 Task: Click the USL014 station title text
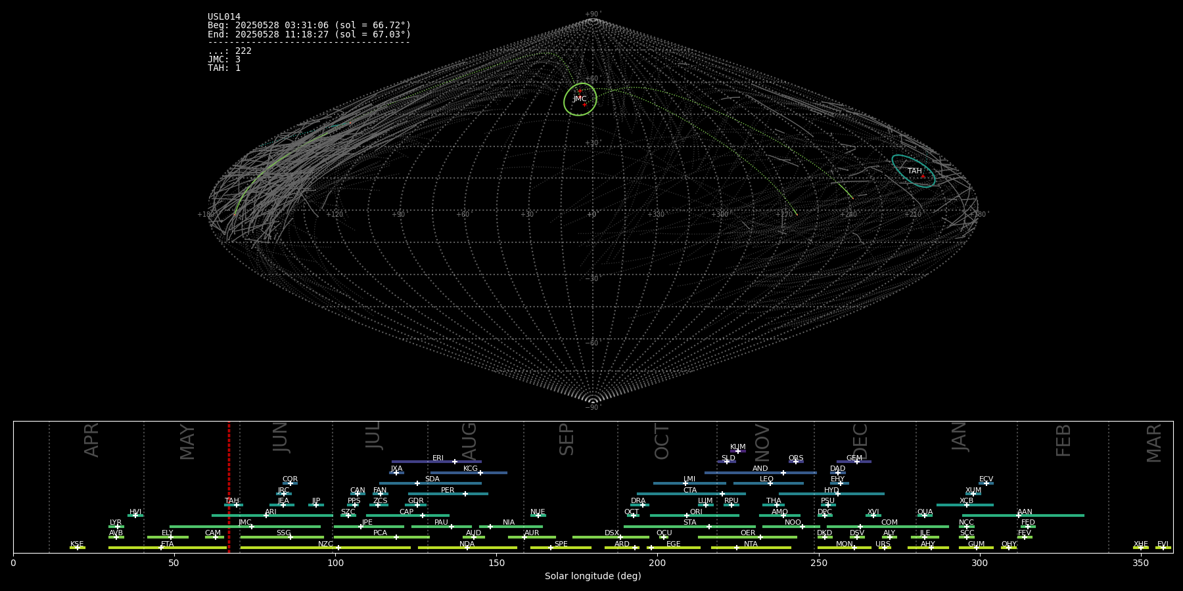tap(224, 17)
